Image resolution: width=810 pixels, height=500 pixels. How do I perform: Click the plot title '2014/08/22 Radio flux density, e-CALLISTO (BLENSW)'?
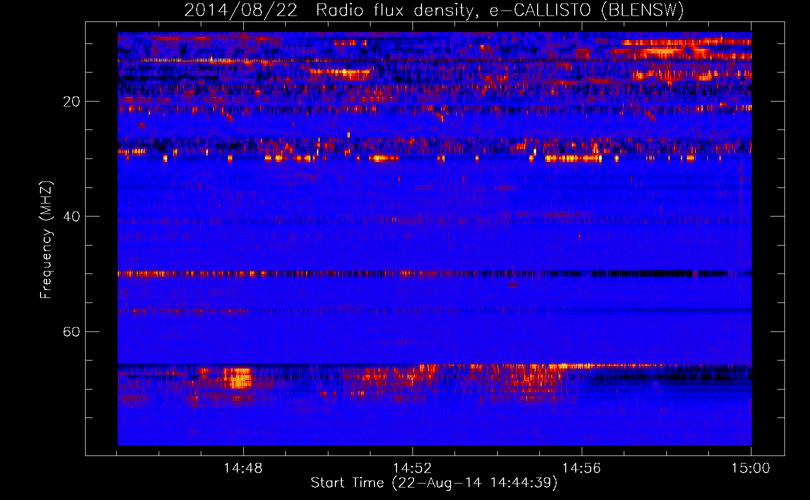tap(434, 10)
